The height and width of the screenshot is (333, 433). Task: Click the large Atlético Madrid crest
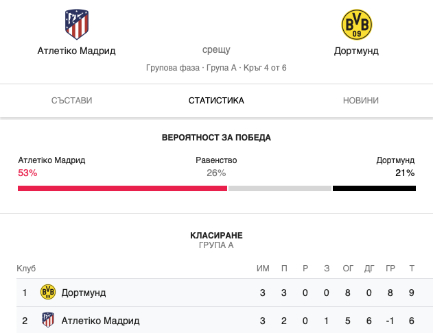(x=77, y=24)
